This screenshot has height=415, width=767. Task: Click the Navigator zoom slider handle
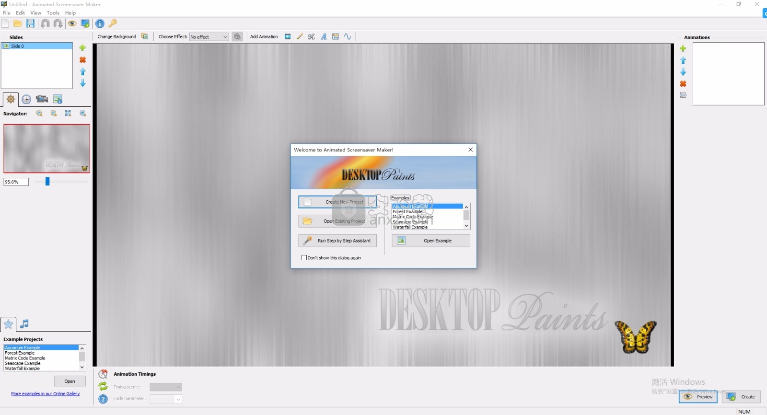[47, 181]
